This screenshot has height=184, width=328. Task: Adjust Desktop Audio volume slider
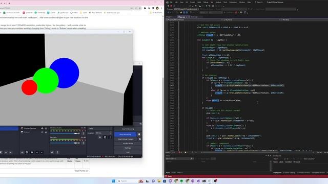coord(64,133)
